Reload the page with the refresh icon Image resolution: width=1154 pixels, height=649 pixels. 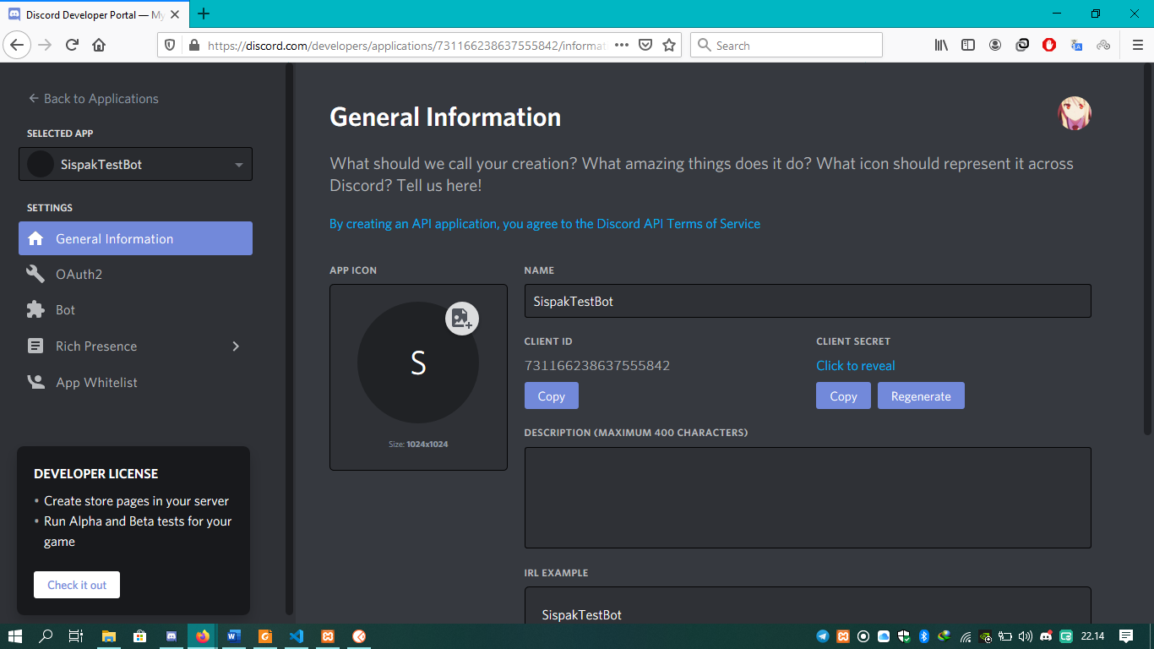click(x=72, y=46)
